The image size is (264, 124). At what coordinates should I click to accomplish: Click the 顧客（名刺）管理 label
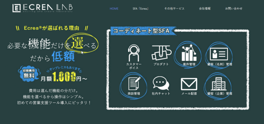220,64
